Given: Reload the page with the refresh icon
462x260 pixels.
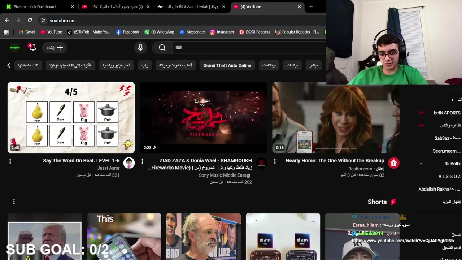Looking at the screenshot, I should point(30,21).
